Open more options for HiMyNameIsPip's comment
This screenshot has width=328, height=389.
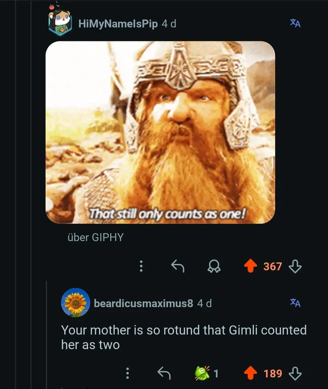coord(141,266)
